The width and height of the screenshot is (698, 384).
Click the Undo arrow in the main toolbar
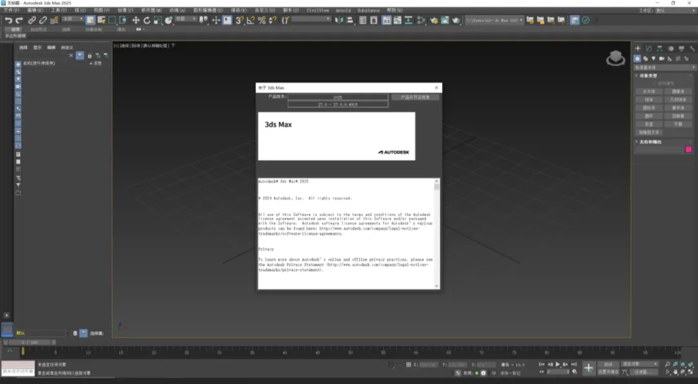click(8, 20)
